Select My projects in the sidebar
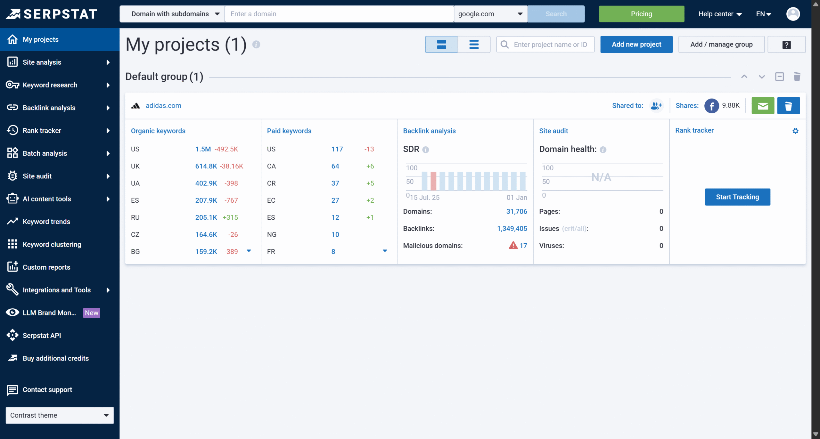Viewport: 820px width, 439px height. [41, 39]
